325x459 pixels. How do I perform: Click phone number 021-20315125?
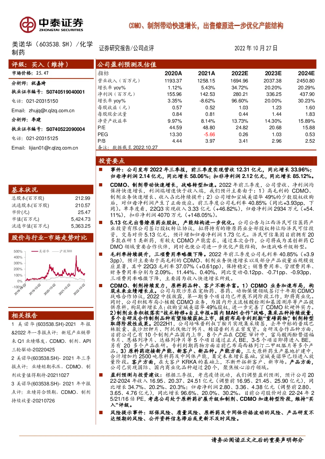42,138
